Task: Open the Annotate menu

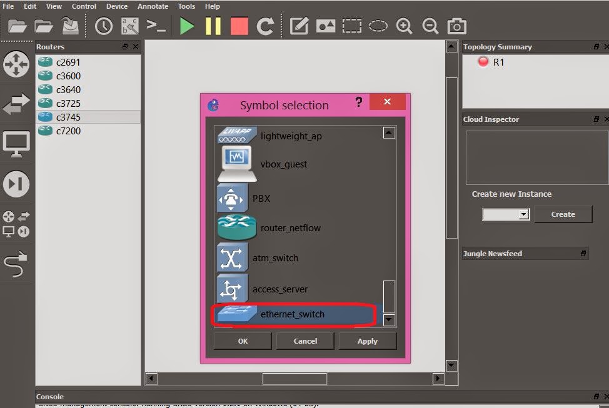Action: point(153,6)
